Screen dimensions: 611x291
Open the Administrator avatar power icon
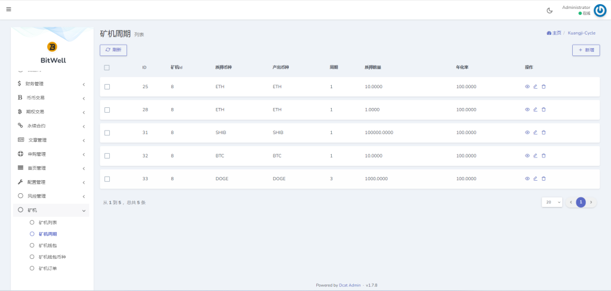coord(600,10)
